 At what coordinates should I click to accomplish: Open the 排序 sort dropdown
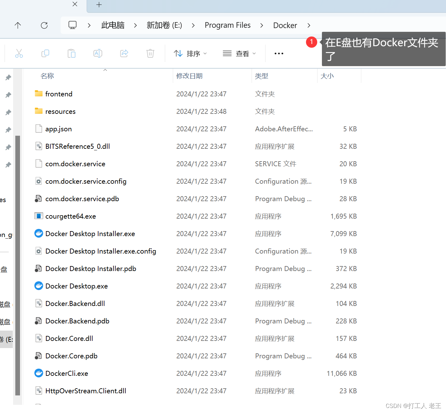190,54
